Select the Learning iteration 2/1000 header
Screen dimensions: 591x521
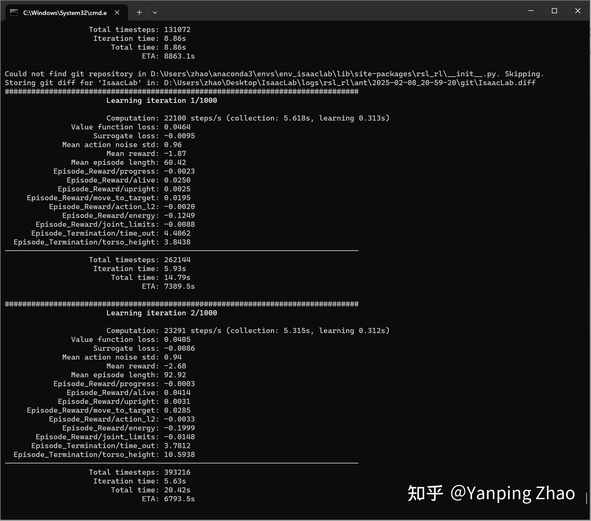coord(162,313)
